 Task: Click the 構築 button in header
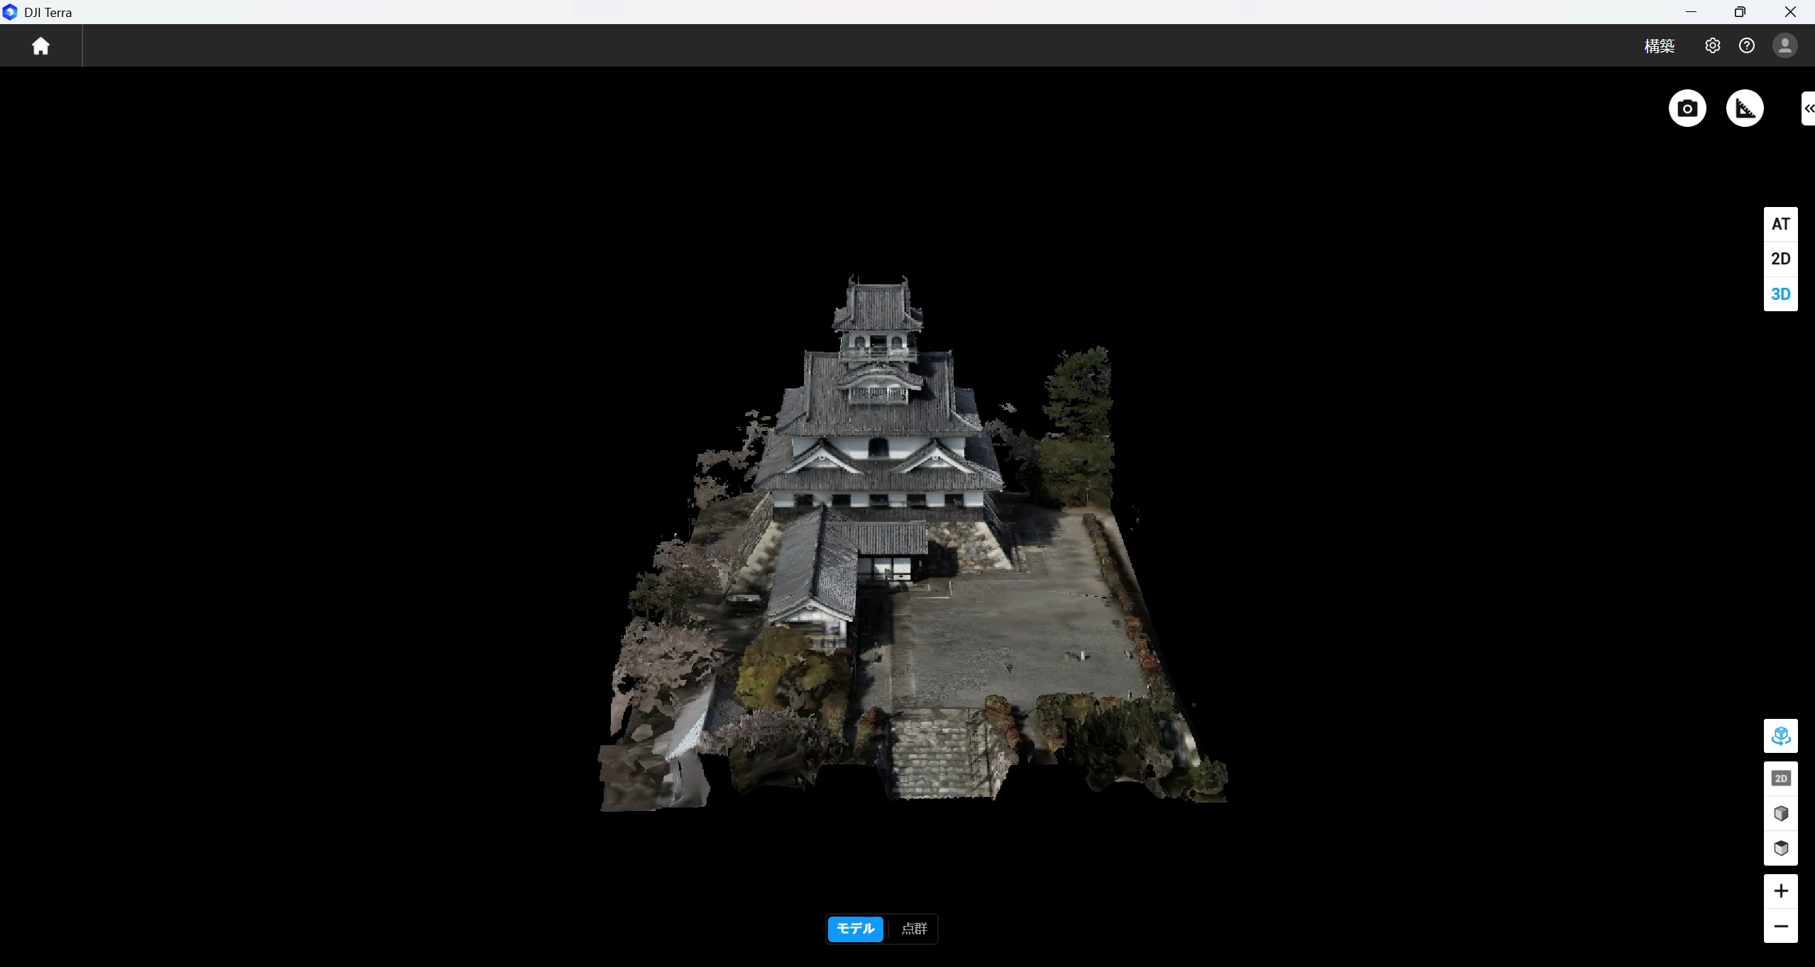(1659, 46)
